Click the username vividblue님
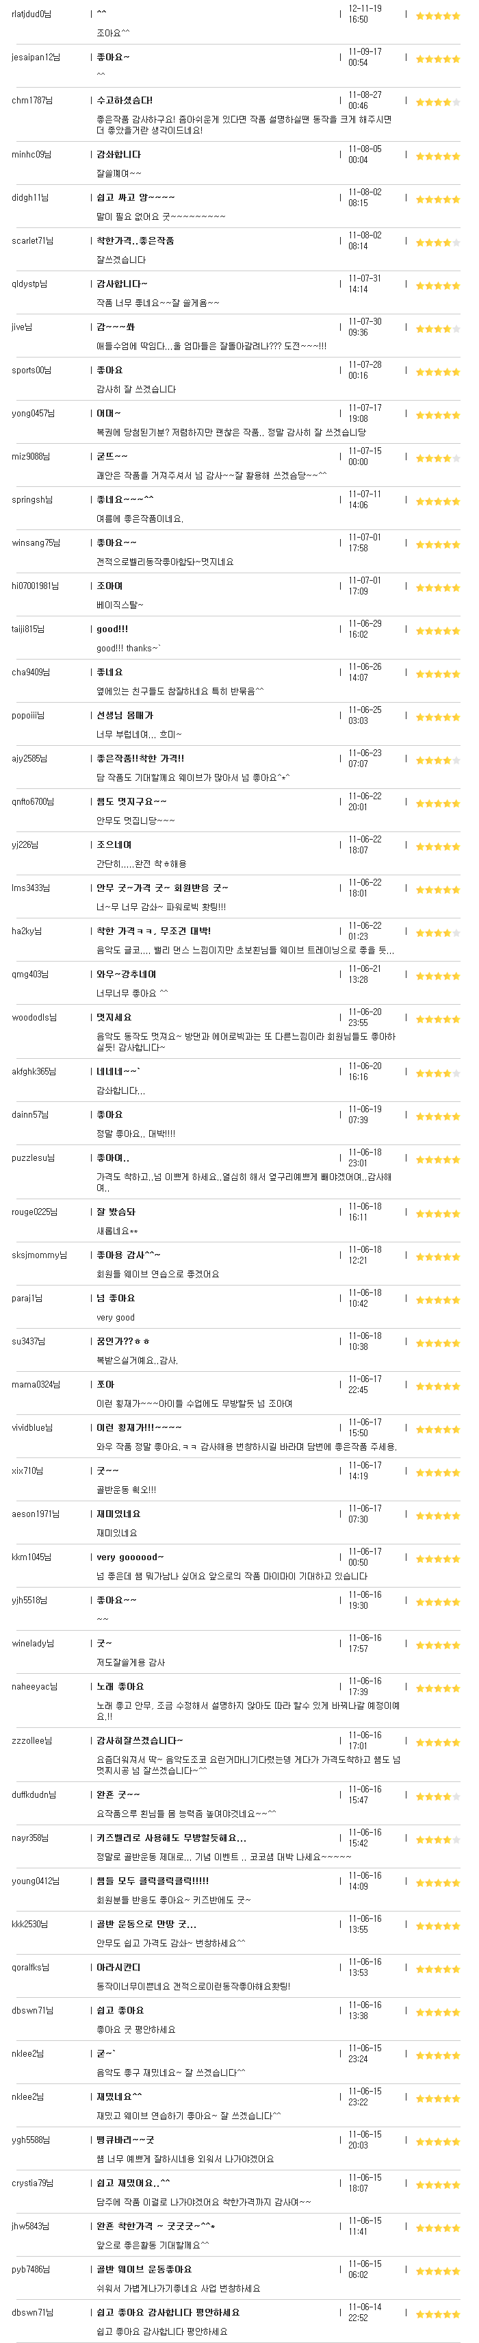This screenshot has width=479, height=2343. (x=31, y=1427)
